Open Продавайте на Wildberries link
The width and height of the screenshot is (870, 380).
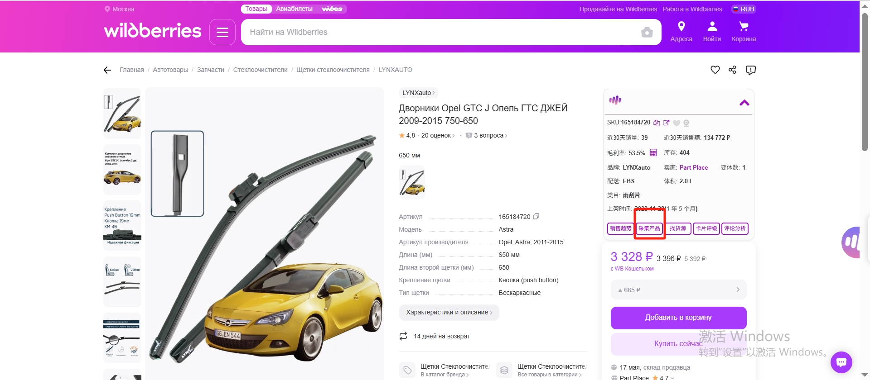pos(618,9)
